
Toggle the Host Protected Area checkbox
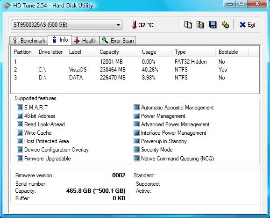20,141
